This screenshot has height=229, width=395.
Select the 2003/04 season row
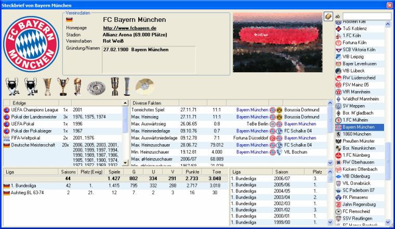click(279, 197)
